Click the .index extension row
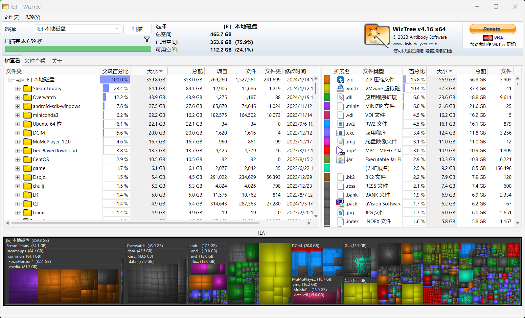This screenshot has width=525, height=318. coord(419,222)
